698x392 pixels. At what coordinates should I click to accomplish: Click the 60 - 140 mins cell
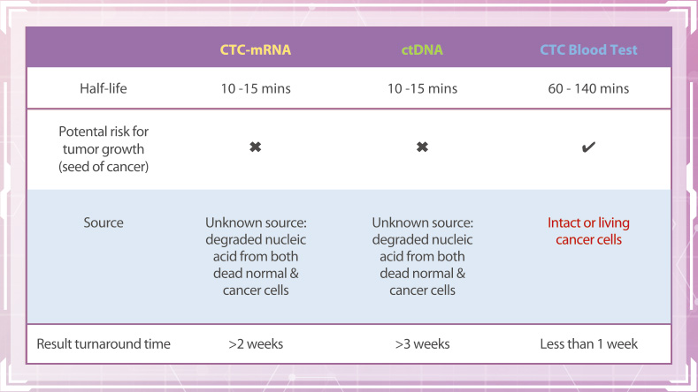(x=588, y=88)
